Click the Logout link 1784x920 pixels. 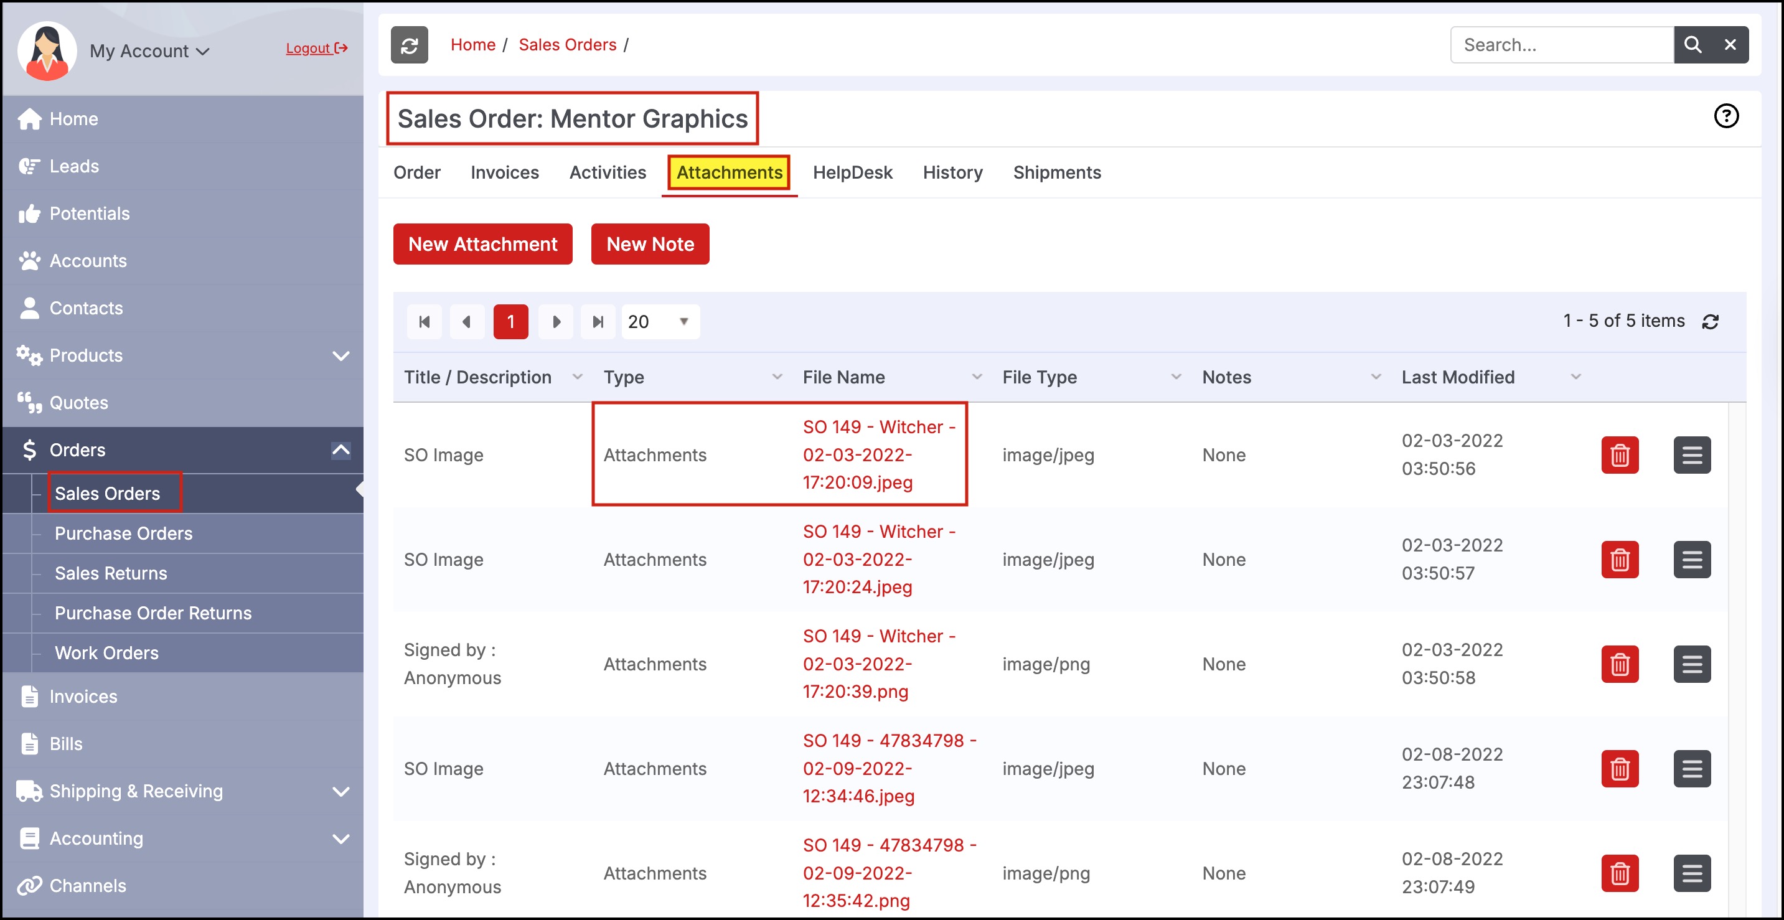[316, 48]
